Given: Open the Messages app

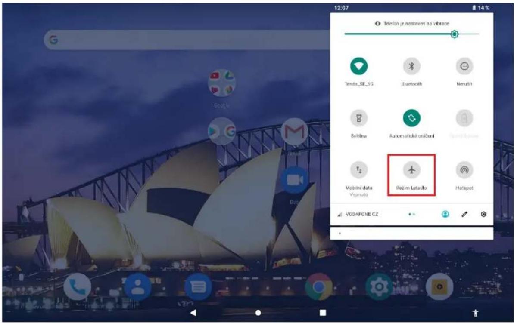Looking at the screenshot, I should [198, 287].
